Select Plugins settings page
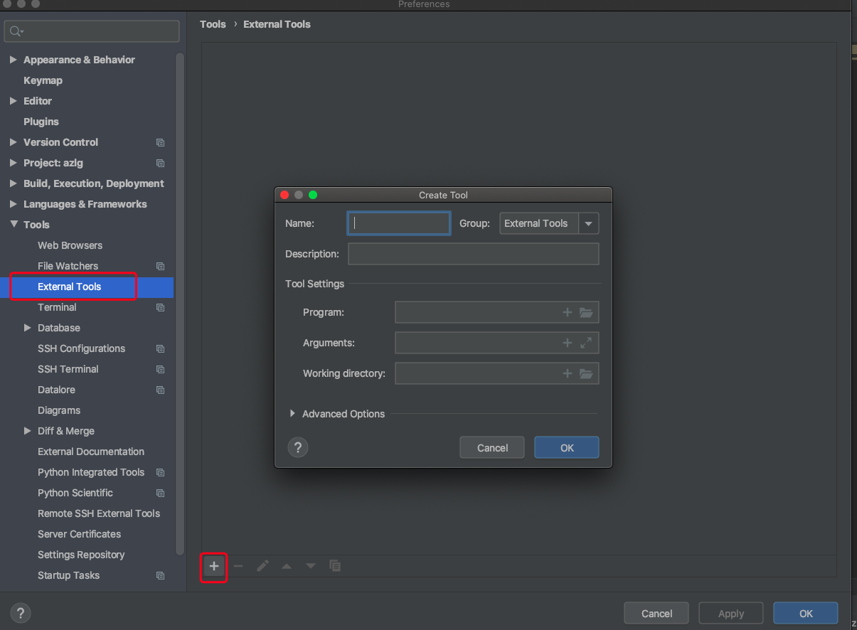 [x=41, y=122]
